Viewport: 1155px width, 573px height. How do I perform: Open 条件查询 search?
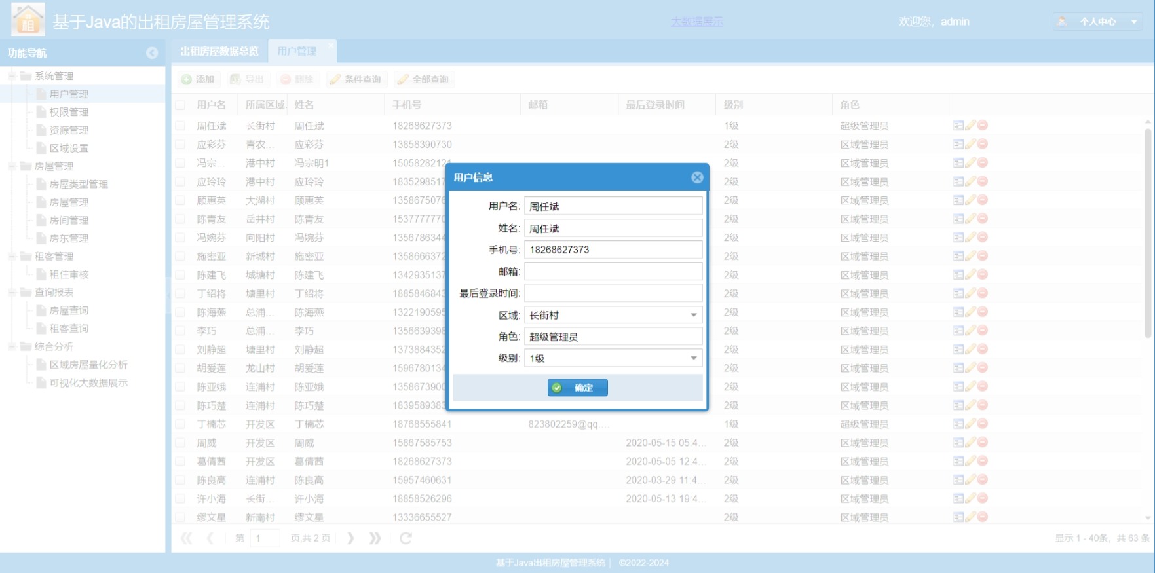click(356, 79)
